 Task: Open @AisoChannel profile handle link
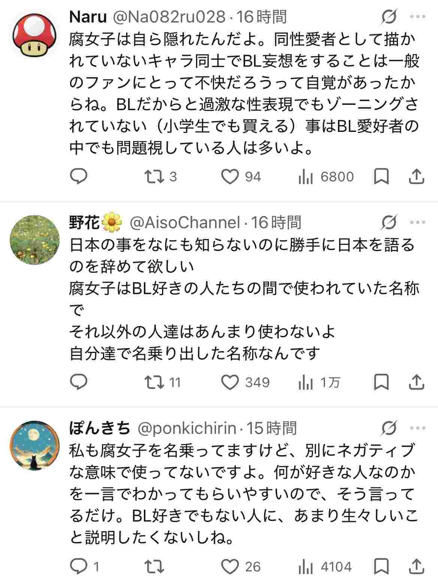[184, 223]
